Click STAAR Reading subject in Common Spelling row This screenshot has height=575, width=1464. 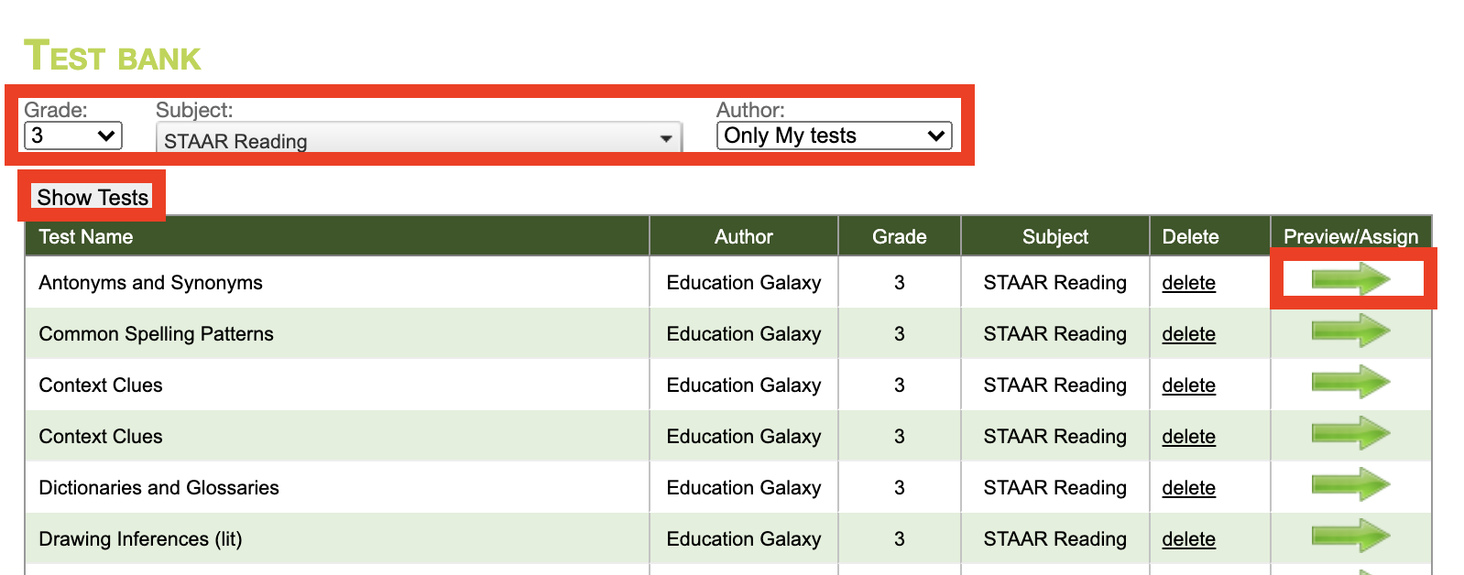tap(1054, 334)
